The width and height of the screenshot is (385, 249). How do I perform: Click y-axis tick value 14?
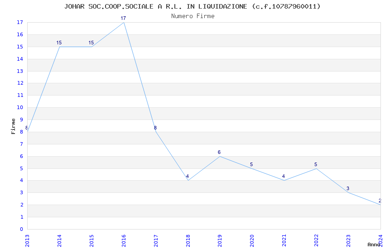[x=20, y=59]
